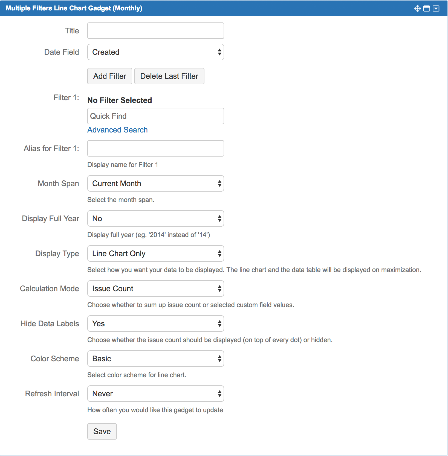Image resolution: width=448 pixels, height=456 pixels.
Task: Expand the Display Type dropdown
Action: click(x=155, y=253)
